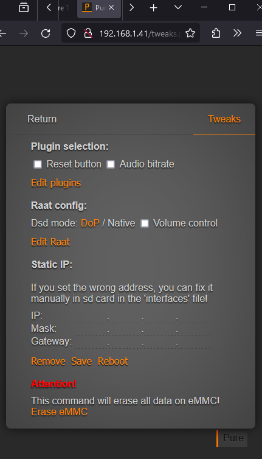Click the Erase eMMC link

60,412
